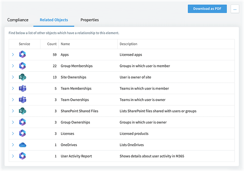
Task: Click the SharePoint icon for SharePoint Shared Files
Action: 22,111
